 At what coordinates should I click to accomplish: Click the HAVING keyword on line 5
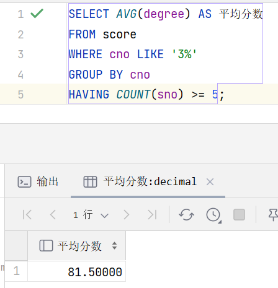[89, 95]
